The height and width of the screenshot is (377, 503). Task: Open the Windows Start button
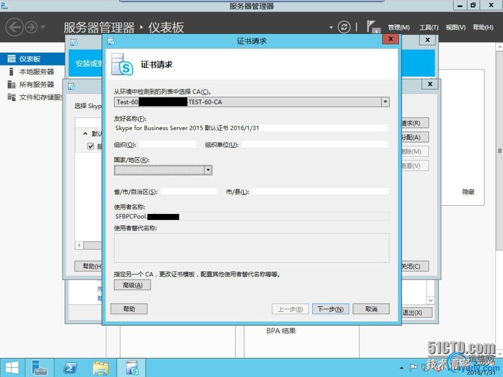coord(12,368)
